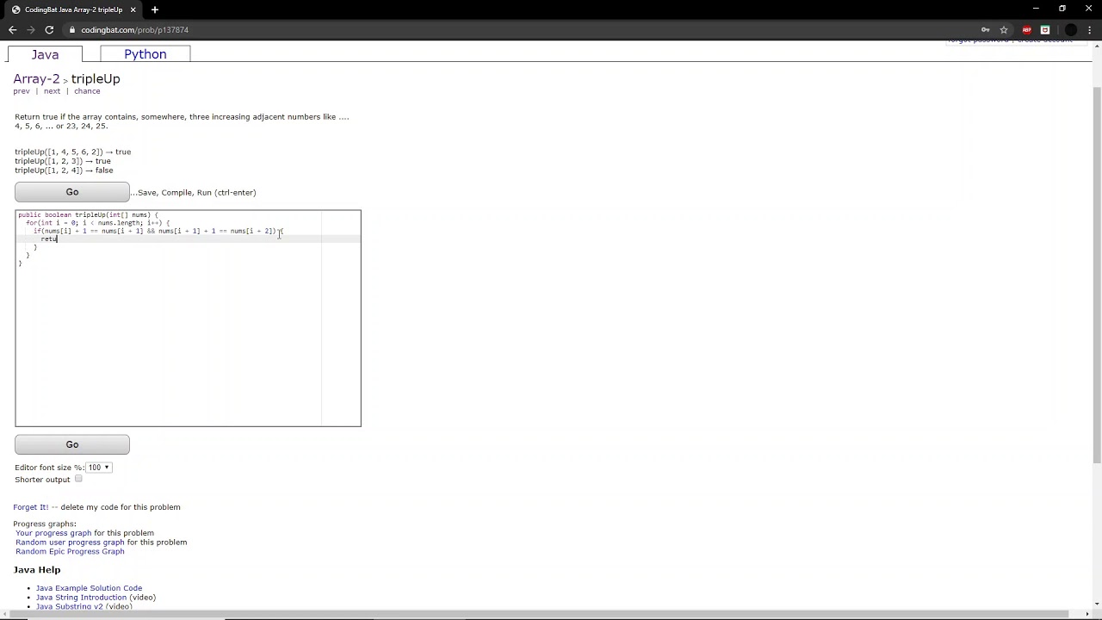Open the Java Substring v2 link
The height and width of the screenshot is (620, 1102).
point(69,606)
